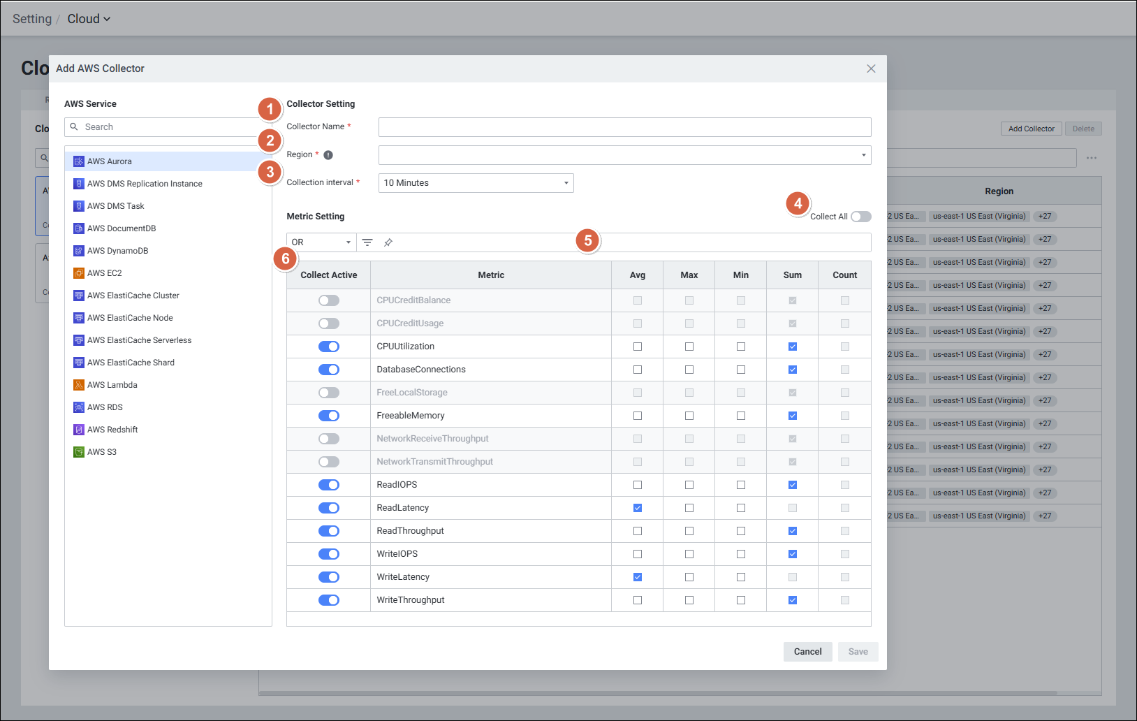Turn off CPUUtilization collect toggle
Viewport: 1137px width, 721px height.
tap(329, 347)
